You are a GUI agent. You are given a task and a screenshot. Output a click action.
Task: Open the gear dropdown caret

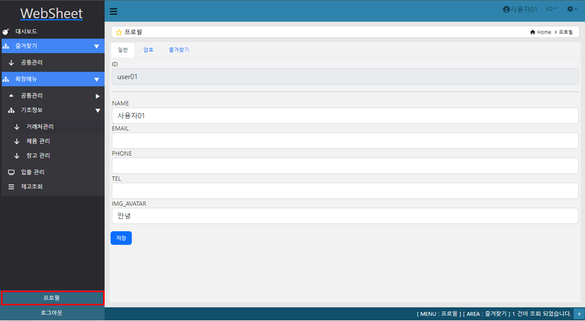[x=576, y=9]
